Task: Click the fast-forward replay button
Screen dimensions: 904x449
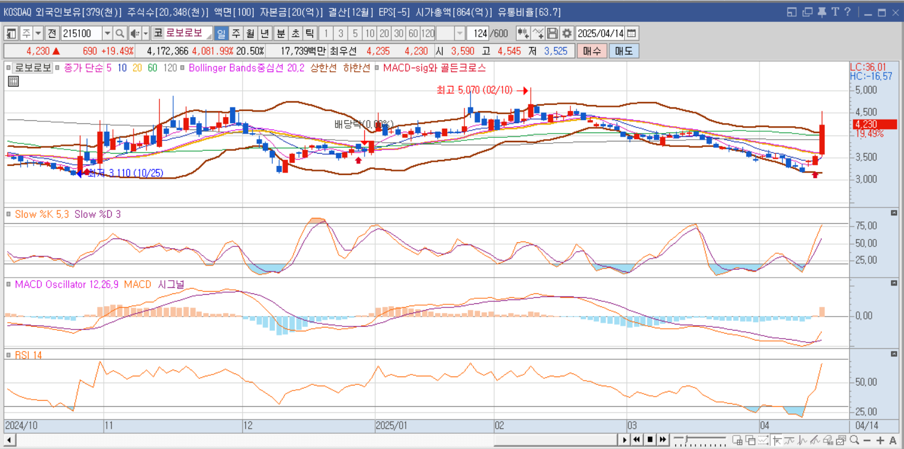Action: (663, 440)
